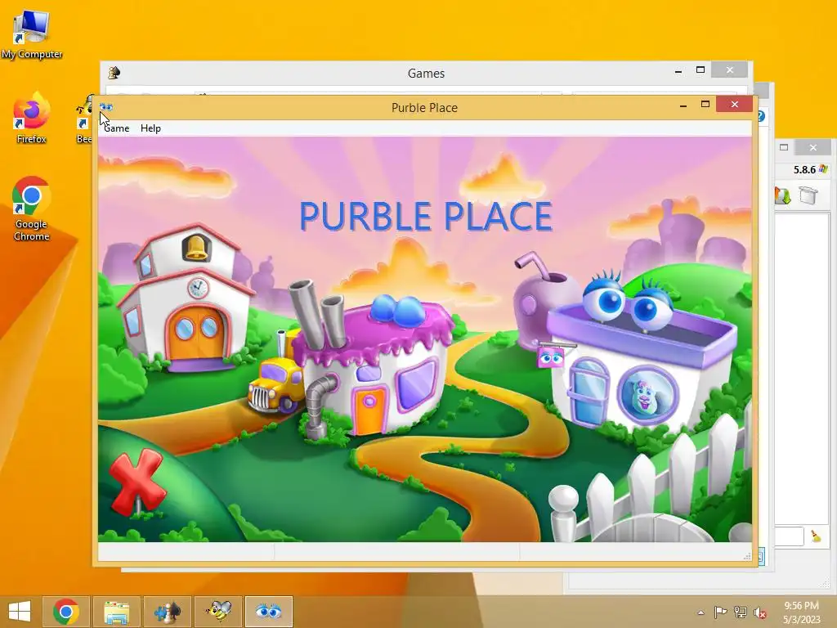Click the Purble Place window eyes icon
This screenshot has width=837, height=628.
[x=106, y=107]
